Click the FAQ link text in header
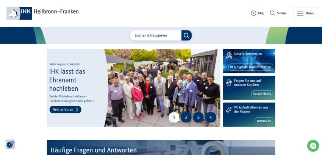The image size is (322, 155). (x=261, y=13)
